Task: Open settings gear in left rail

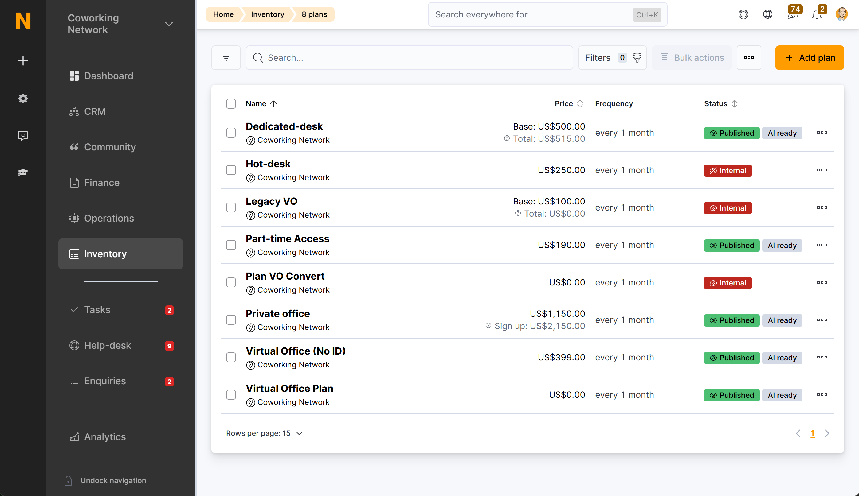Action: [x=23, y=99]
